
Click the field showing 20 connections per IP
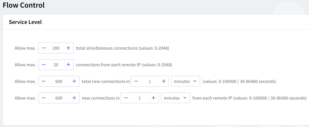tap(56, 65)
